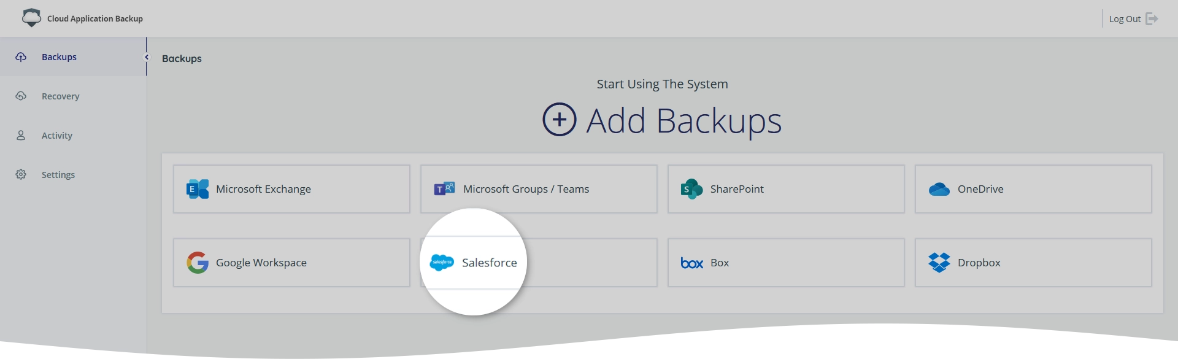Click the Activity person icon

(21, 136)
